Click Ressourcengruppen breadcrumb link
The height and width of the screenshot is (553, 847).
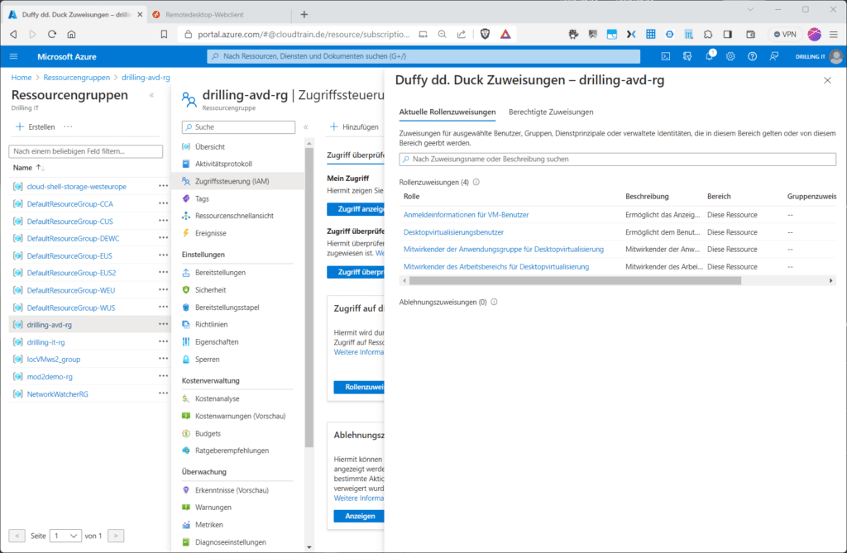(x=77, y=77)
